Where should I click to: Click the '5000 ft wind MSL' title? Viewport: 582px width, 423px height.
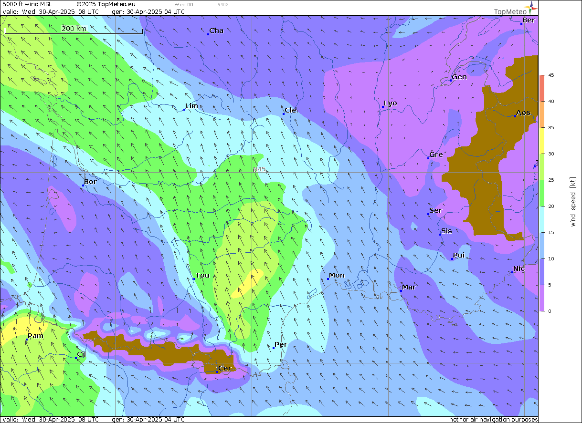[x=27, y=4]
